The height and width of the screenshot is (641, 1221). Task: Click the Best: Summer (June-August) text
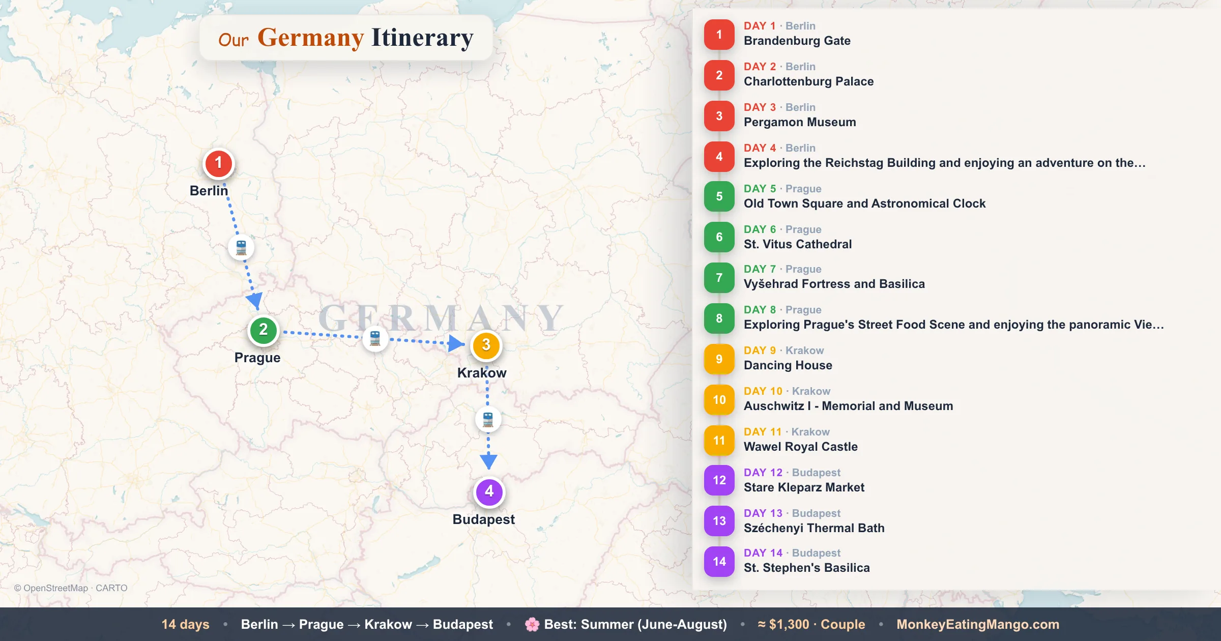[x=635, y=624]
